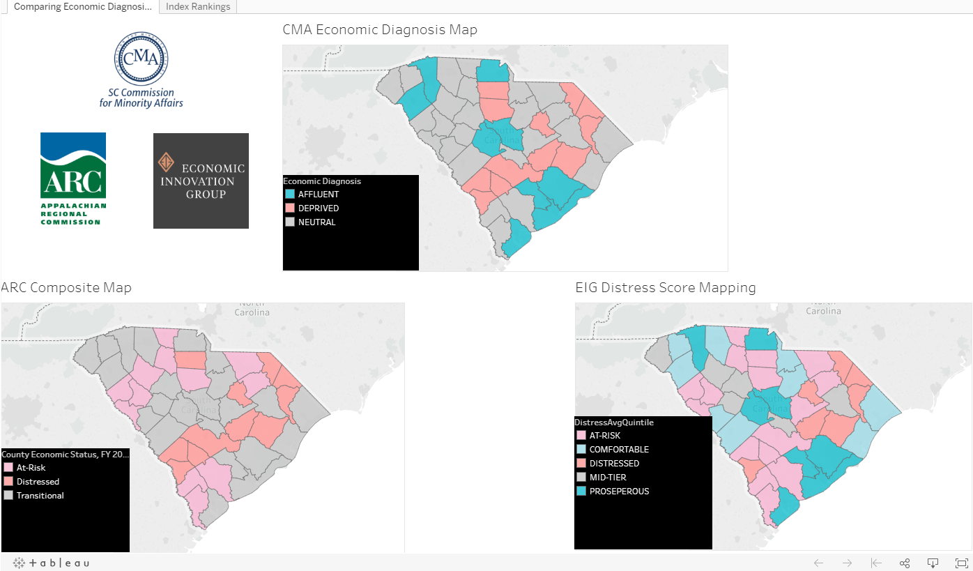Click the Download icon in the toolbar
The width and height of the screenshot is (973, 571).
(933, 563)
